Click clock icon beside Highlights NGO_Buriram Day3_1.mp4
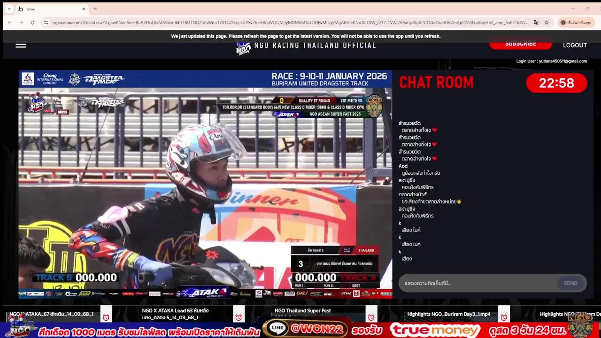 pos(504,317)
